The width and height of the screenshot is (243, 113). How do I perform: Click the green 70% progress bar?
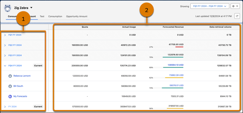(x=173, y=57)
